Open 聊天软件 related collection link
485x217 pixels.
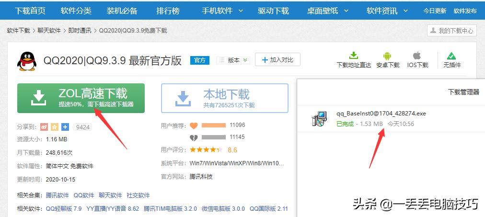pyautogui.click(x=110, y=195)
